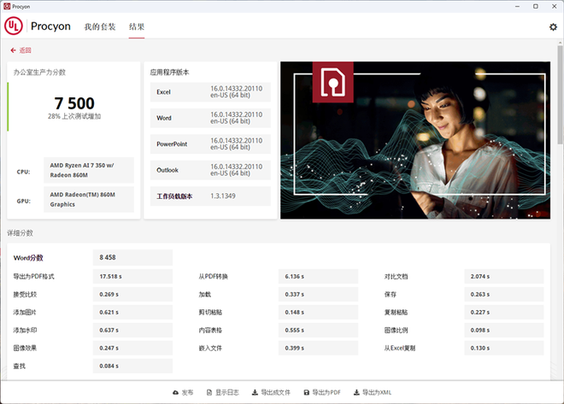Switch to the 我的套装 tab
Viewport: 564px width, 404px height.
coord(100,26)
